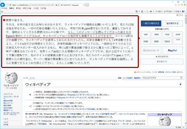Open the ファイル(F) menu
Screen dimensions: 187x129
pyautogui.click(x=4, y=8)
